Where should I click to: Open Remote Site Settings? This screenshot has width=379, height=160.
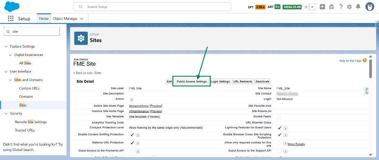click(x=31, y=122)
